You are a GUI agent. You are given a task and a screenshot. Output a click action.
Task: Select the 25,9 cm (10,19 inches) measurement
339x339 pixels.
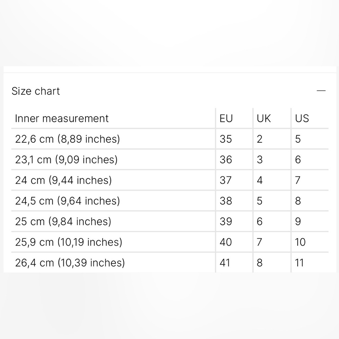point(68,242)
